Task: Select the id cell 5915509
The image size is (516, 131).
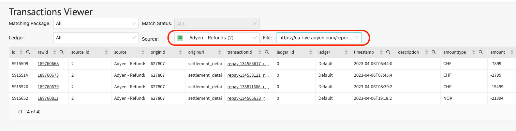Action: [x=21, y=63]
